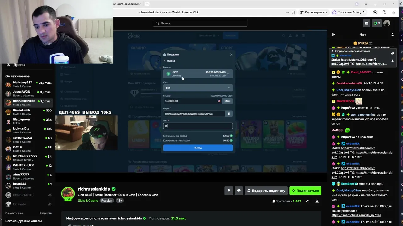Image resolution: width=403 pixels, height=226 pixels.
Task: Click the 2ФА code input field
Action: [198, 126]
